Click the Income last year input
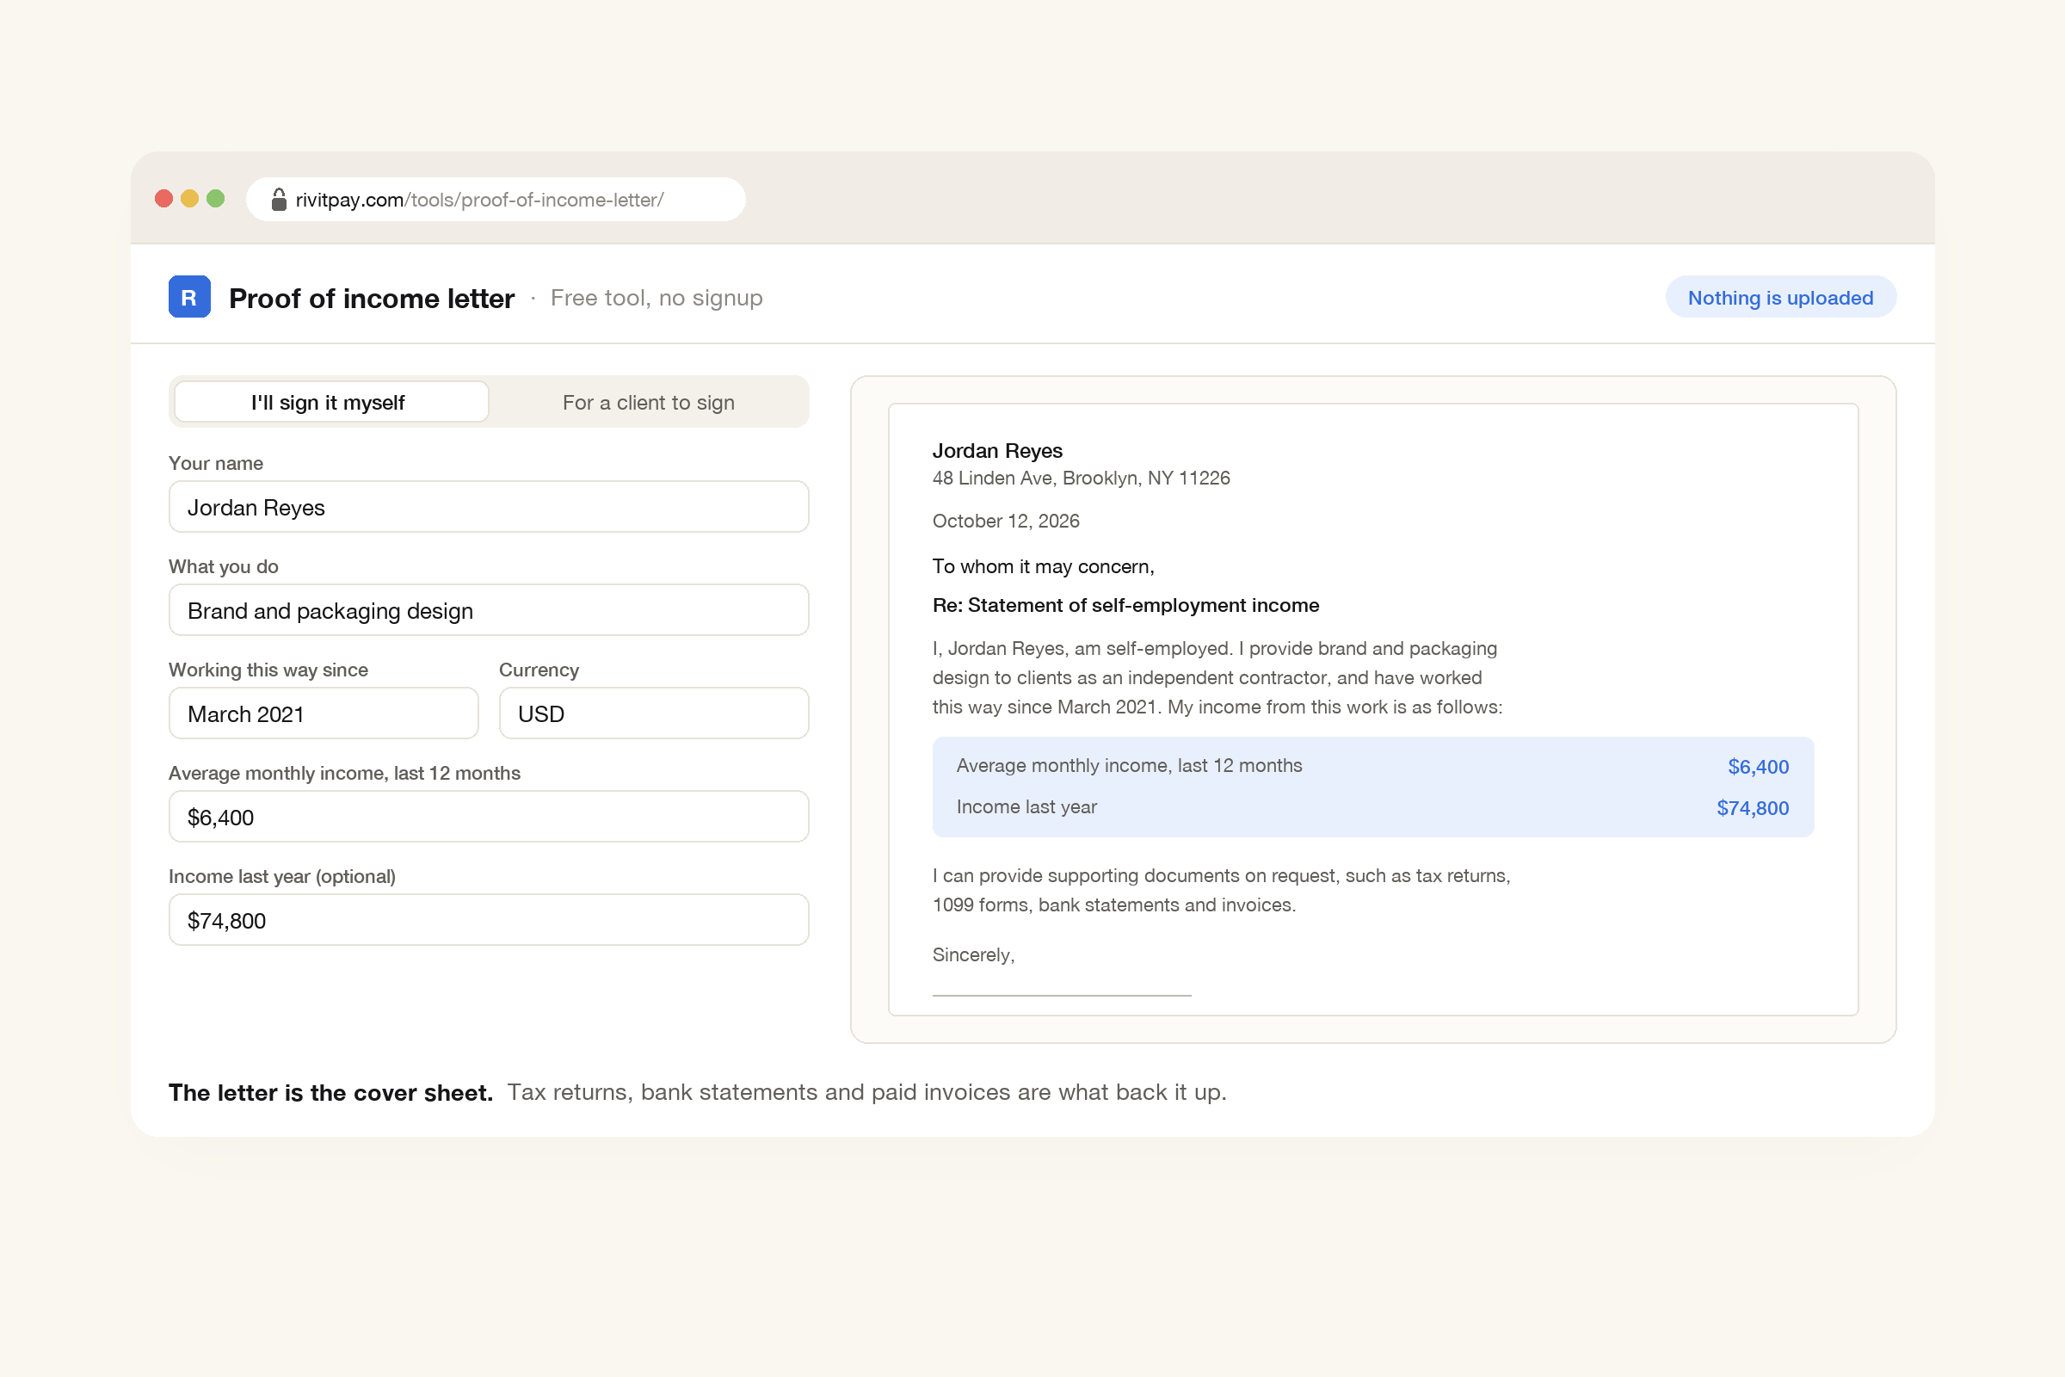 click(488, 920)
